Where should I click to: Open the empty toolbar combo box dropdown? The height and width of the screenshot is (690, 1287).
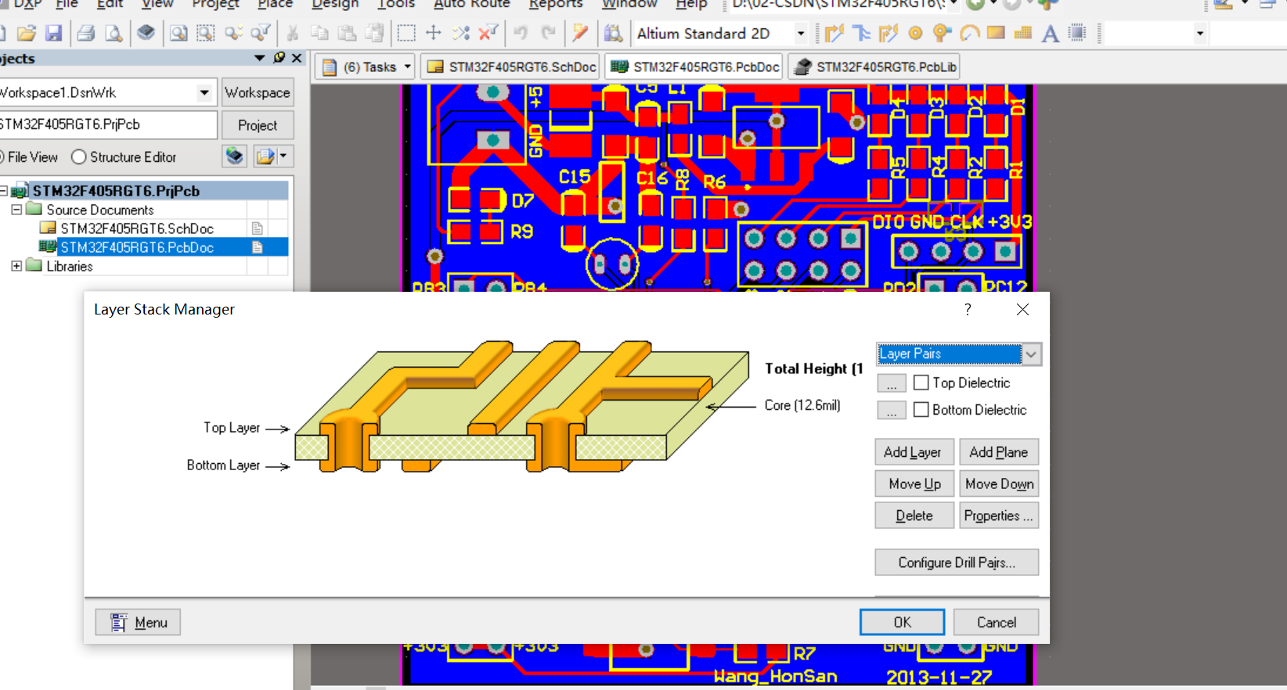[1199, 33]
